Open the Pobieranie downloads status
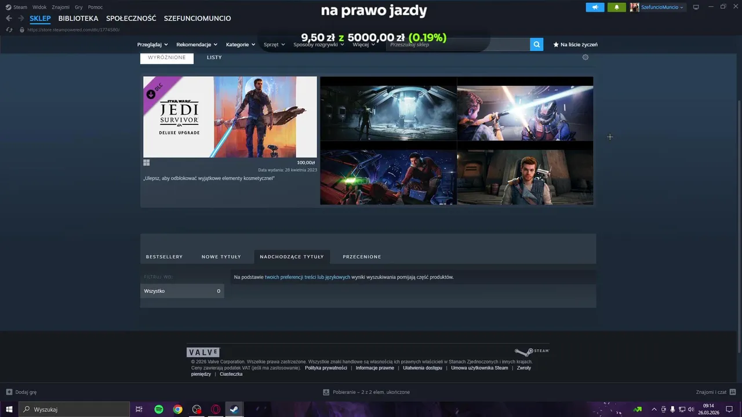742x417 pixels. [x=366, y=392]
